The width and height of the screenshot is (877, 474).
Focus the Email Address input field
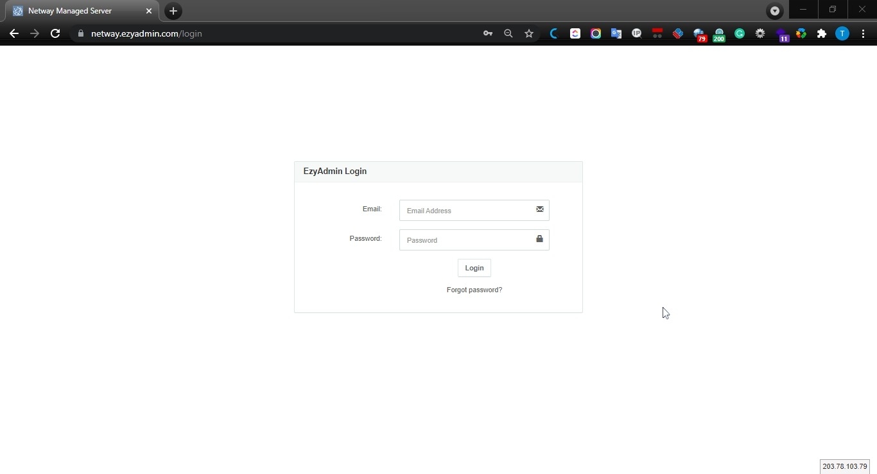[474, 211]
